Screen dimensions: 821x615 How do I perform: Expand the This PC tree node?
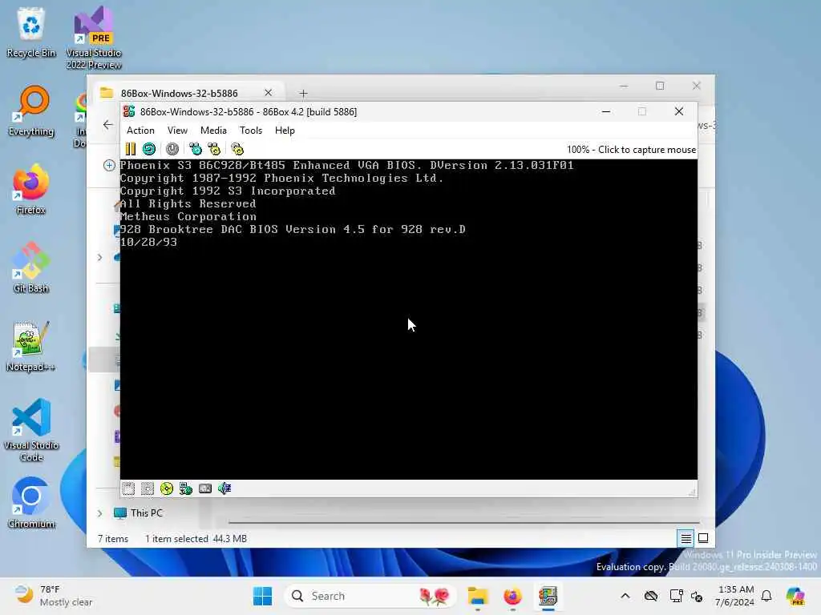coord(99,513)
